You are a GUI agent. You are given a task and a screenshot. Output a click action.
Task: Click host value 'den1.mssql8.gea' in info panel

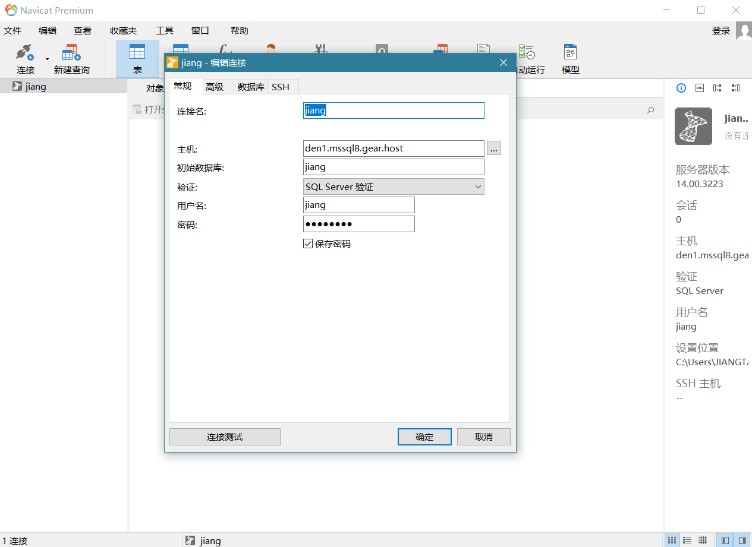[x=712, y=255]
